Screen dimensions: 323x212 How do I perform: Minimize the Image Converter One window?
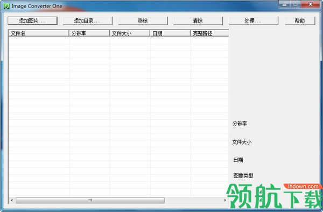(284, 4)
